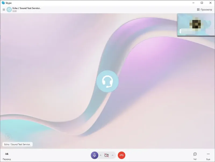Click the Skype logo in title bar
The image size is (215, 162).
click(3, 3)
